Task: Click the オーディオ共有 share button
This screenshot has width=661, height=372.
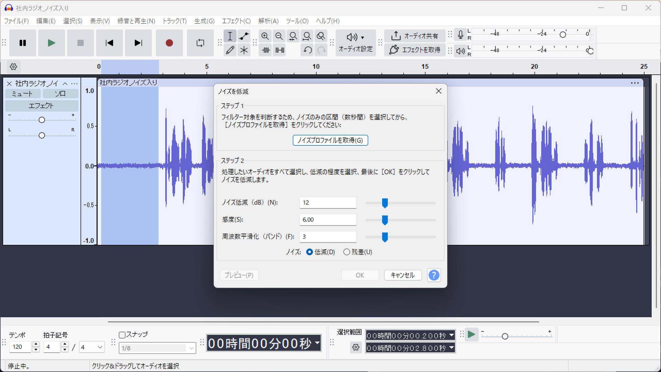Action: [x=415, y=36]
